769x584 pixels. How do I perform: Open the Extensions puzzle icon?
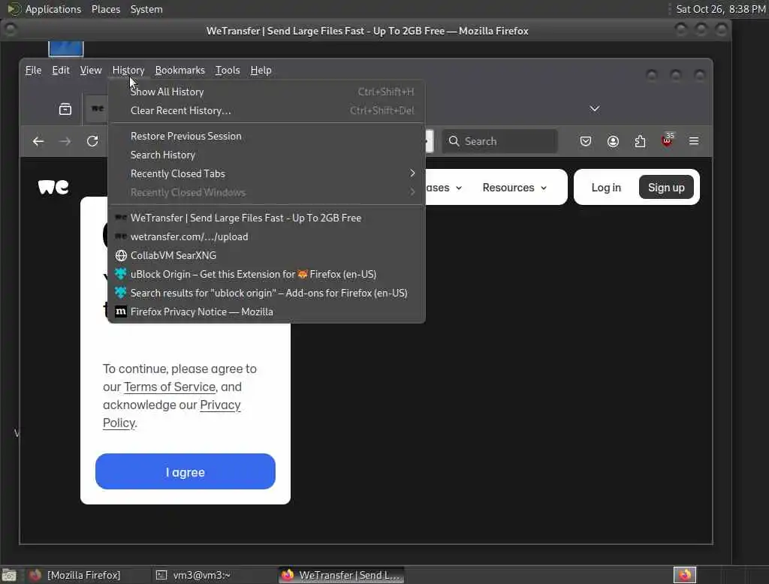point(640,141)
